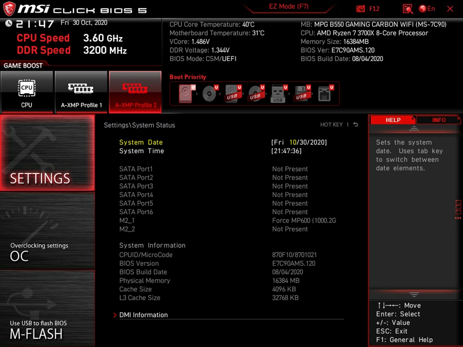Click the BIOS Build Date row label

point(143,272)
